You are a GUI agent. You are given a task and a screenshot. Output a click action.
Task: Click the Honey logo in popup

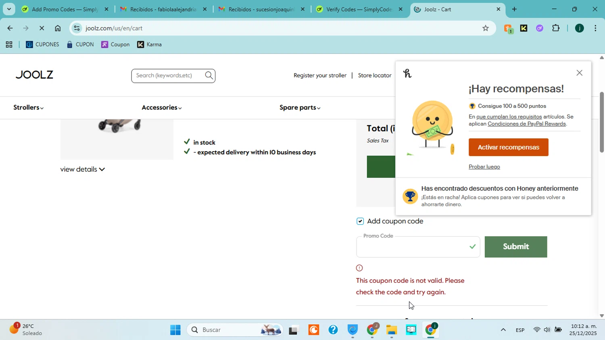point(407,73)
